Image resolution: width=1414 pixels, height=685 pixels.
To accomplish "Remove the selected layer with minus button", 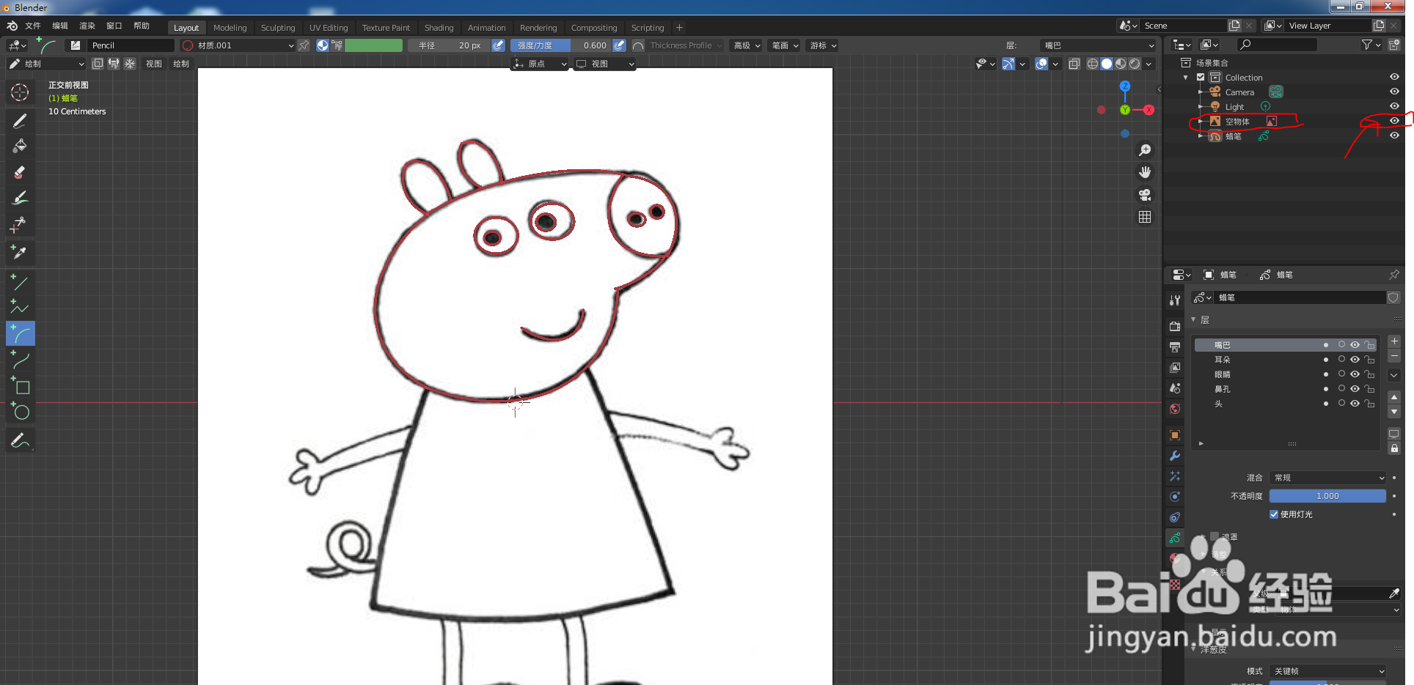I will pos(1394,356).
